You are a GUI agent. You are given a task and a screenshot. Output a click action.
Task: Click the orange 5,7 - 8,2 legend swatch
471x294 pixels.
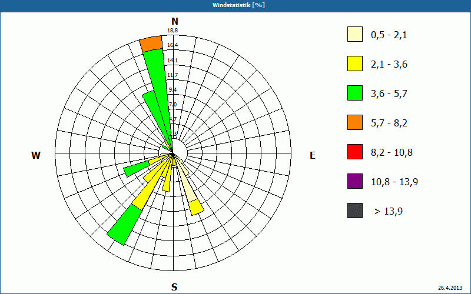tap(355, 122)
